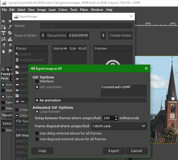The width and height of the screenshot is (178, 160).
Task: Toggle the GIF comment checkbox
Action: (37, 87)
